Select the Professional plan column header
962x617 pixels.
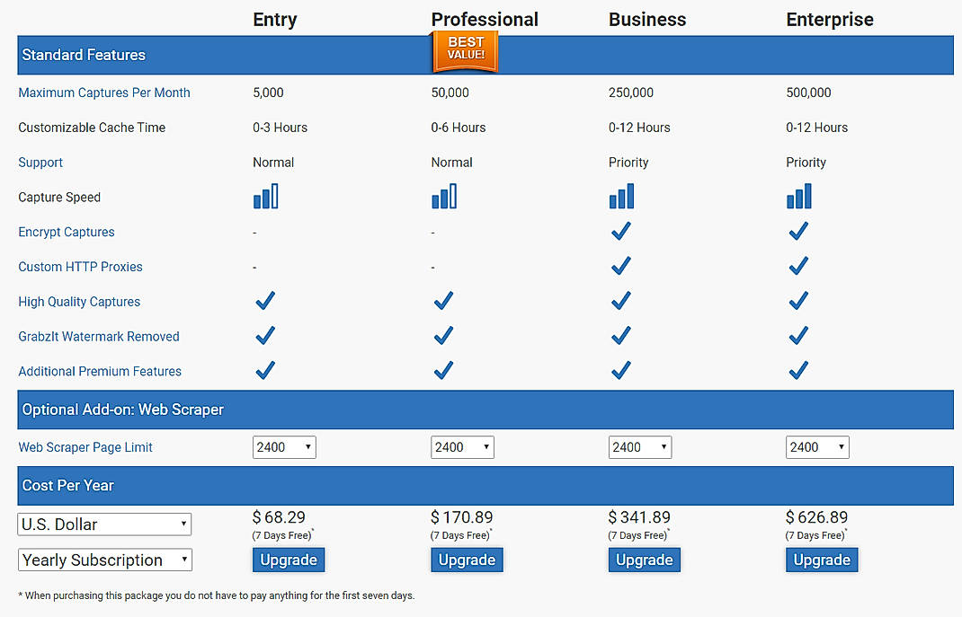coord(485,19)
